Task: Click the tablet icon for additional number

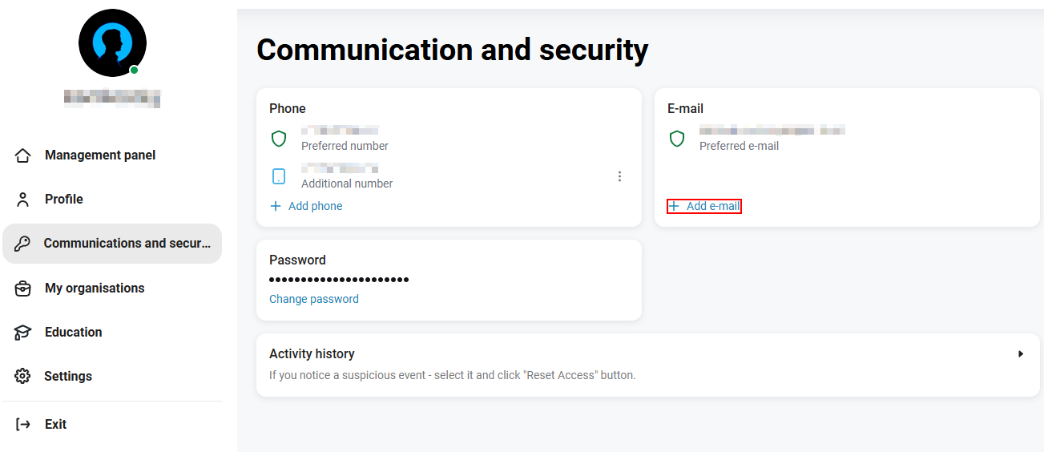Action: tap(279, 176)
